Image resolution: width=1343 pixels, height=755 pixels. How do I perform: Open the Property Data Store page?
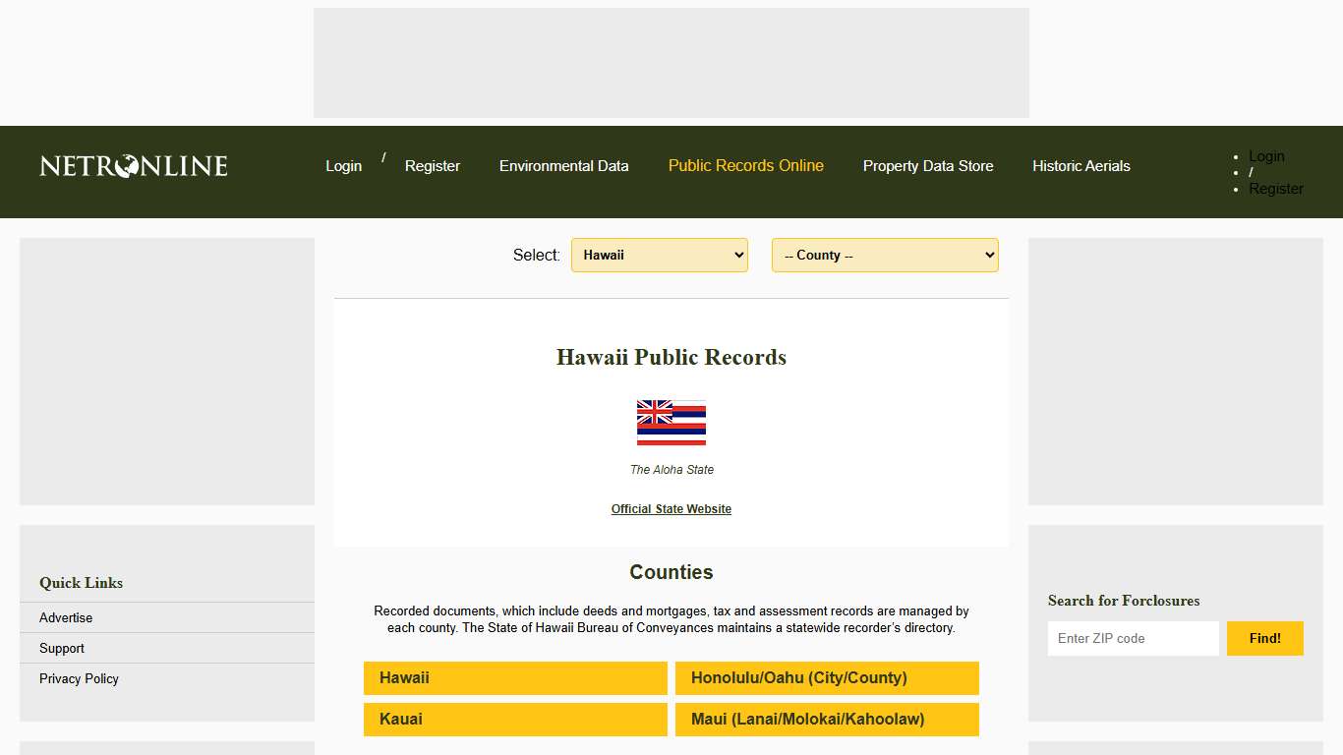tap(928, 165)
